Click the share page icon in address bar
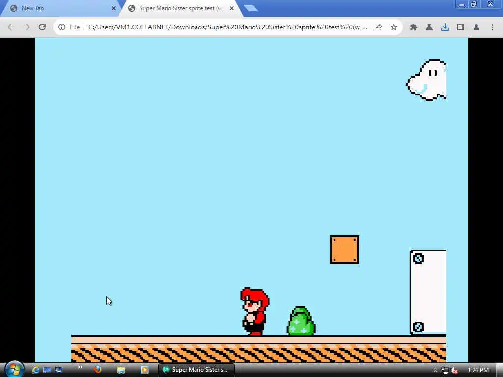Image resolution: width=503 pixels, height=377 pixels. pos(378,27)
